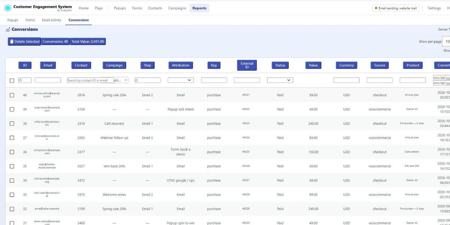The width and height of the screenshot is (450, 225).
Task: Open the Status filter dropdown
Action: [280, 80]
